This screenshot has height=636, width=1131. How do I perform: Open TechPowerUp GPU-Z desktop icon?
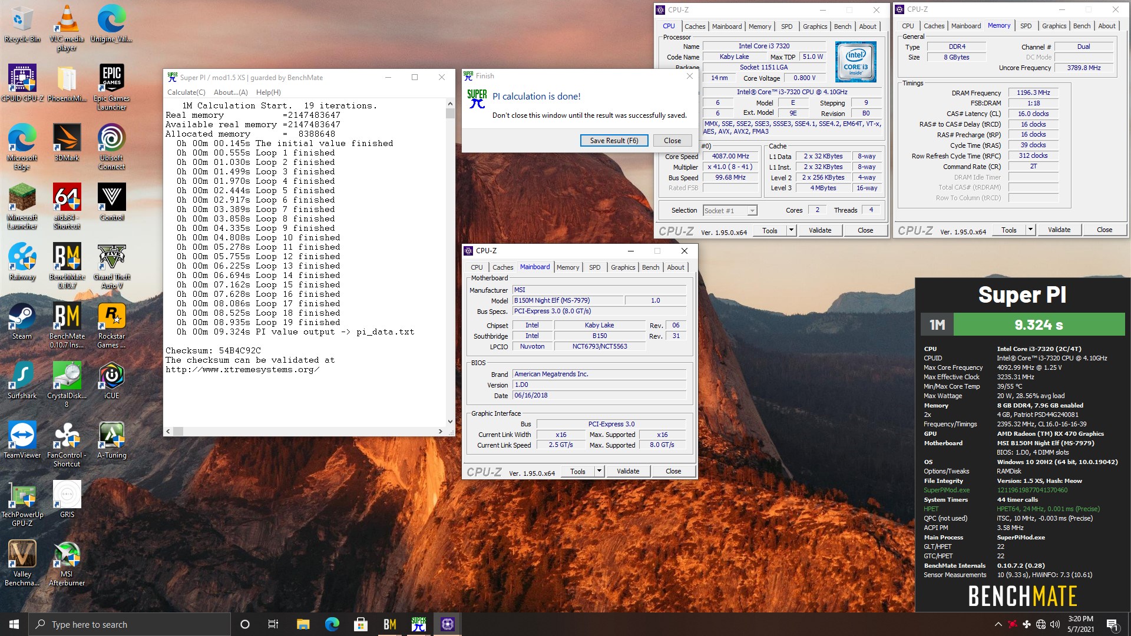point(22,503)
